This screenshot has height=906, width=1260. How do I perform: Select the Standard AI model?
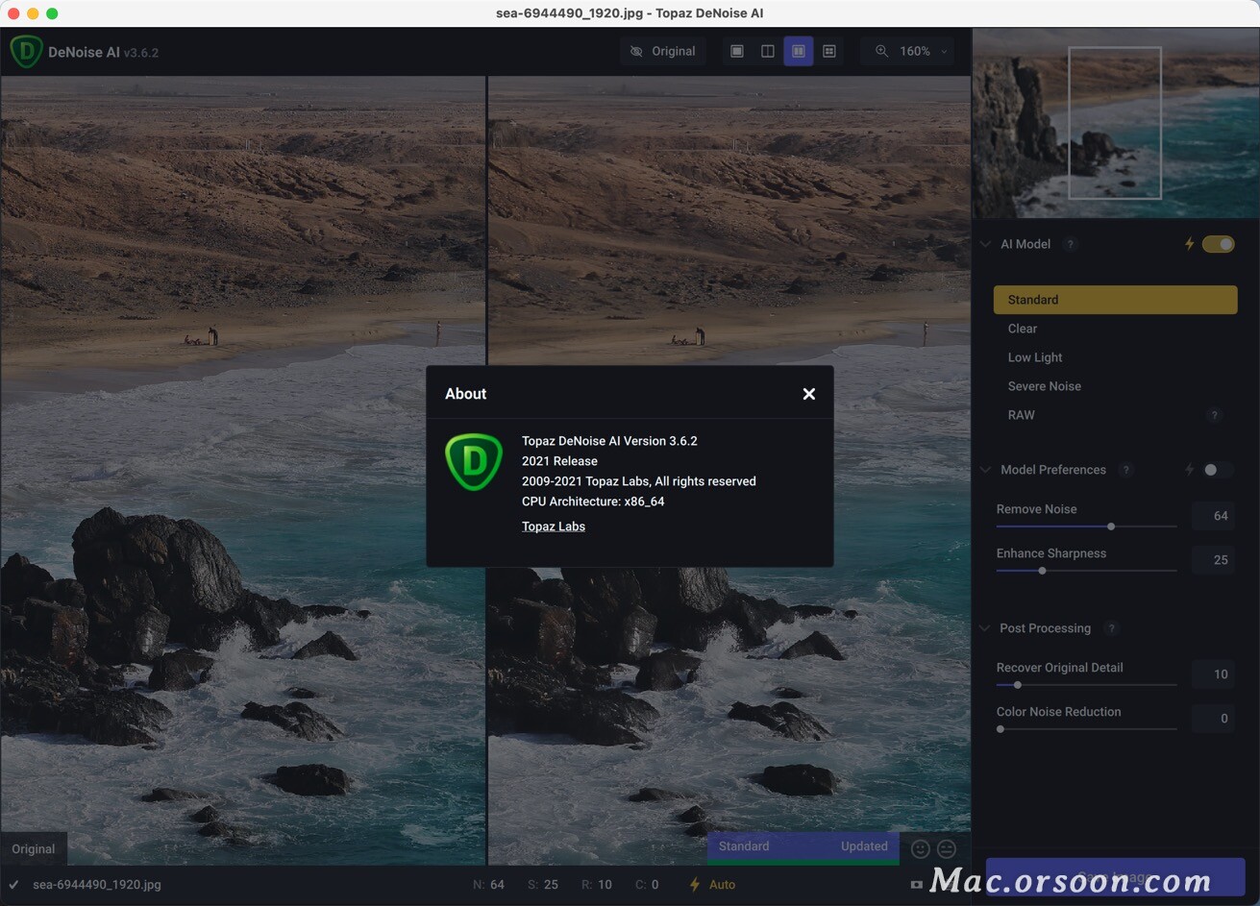[1115, 300]
